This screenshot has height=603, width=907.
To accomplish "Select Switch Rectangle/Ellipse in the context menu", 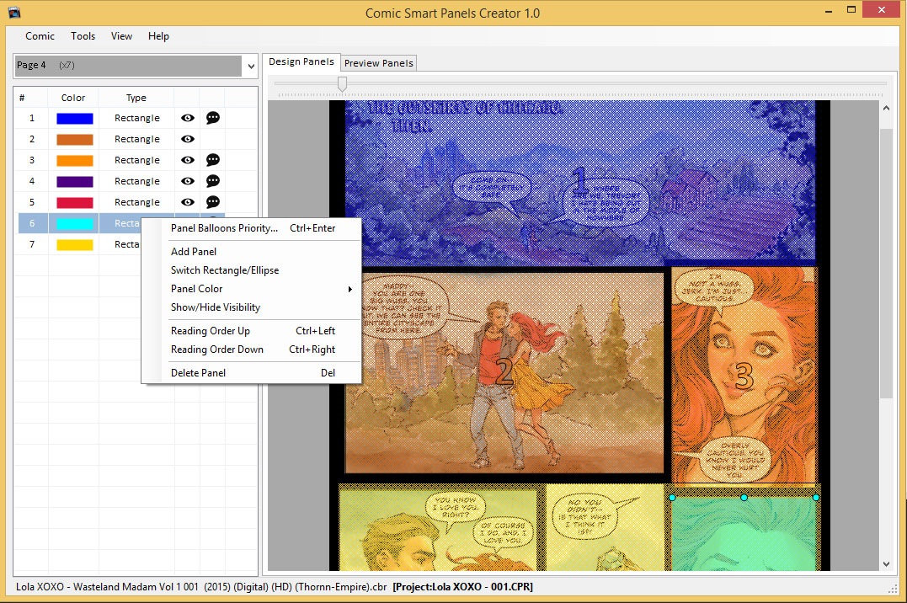I will pyautogui.click(x=225, y=270).
